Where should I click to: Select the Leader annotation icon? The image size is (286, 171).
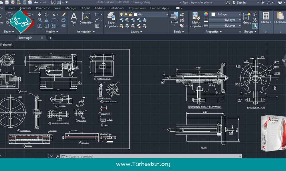tap(97, 20)
